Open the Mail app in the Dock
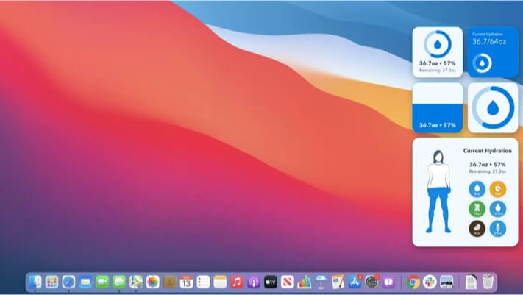Screen dimensions: 523x295 point(85,282)
